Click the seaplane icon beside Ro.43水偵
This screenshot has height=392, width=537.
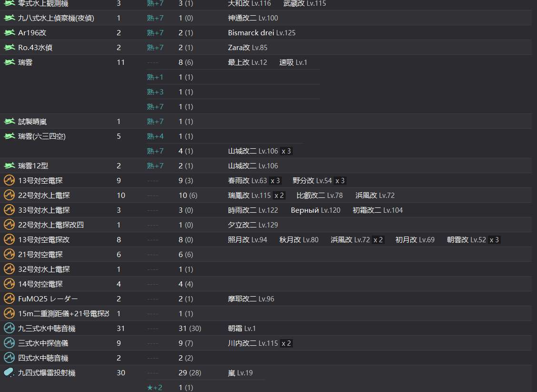(9, 47)
